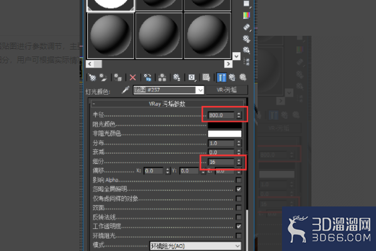The image size is (376, 251).
Task: Click the 偏移 X spinner arrows
Action: coord(167,171)
